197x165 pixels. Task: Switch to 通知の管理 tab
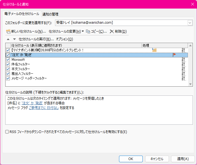[x=50, y=14]
